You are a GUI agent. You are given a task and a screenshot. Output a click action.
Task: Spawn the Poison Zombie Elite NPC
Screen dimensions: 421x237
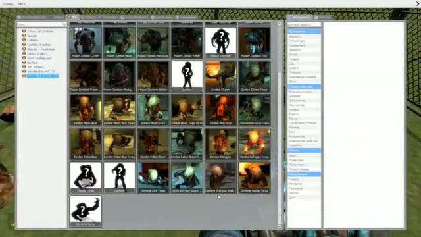[255, 43]
